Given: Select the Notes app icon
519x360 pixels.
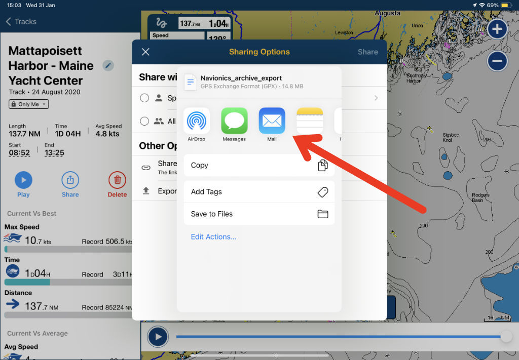Looking at the screenshot, I should point(310,121).
